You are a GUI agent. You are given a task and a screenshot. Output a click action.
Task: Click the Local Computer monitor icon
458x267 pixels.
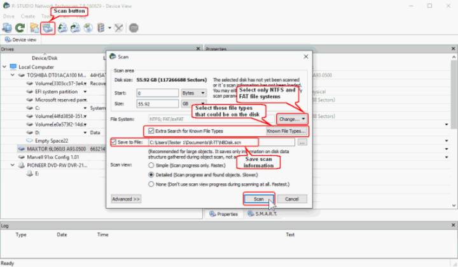[13, 67]
